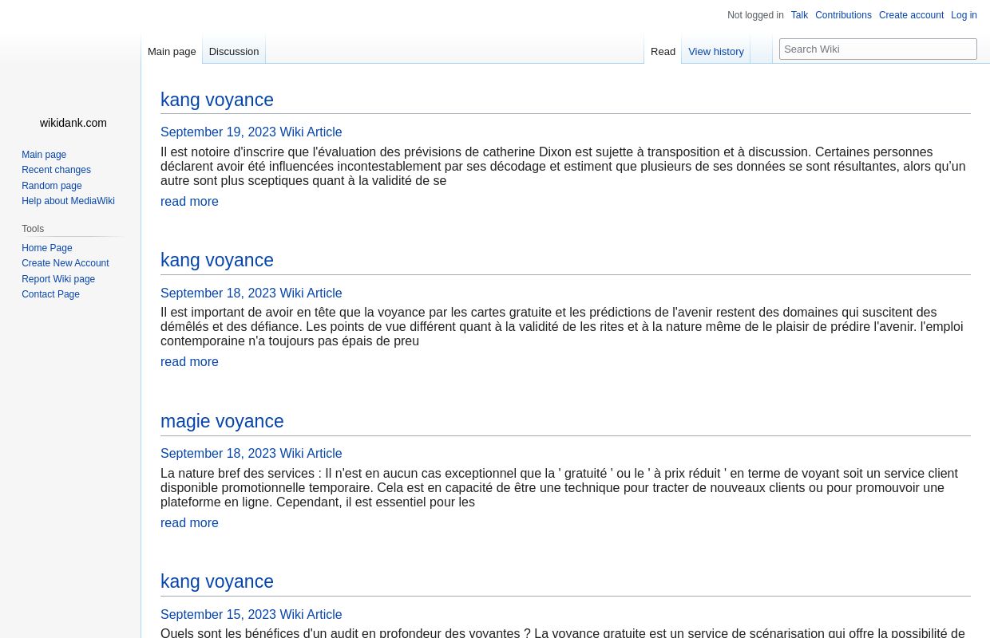Visit Home Page under Tools
Viewport: 990px width, 638px height.
pyautogui.click(x=47, y=247)
